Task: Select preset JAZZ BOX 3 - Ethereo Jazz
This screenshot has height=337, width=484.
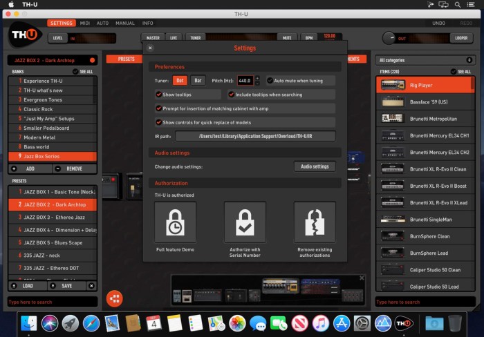Action: [53, 217]
